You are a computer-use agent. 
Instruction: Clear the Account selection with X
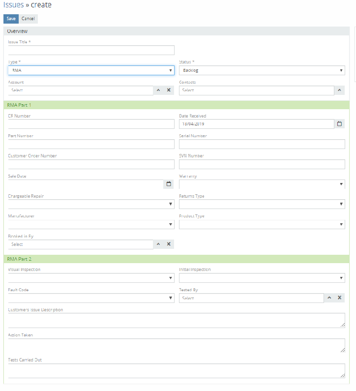pos(169,90)
